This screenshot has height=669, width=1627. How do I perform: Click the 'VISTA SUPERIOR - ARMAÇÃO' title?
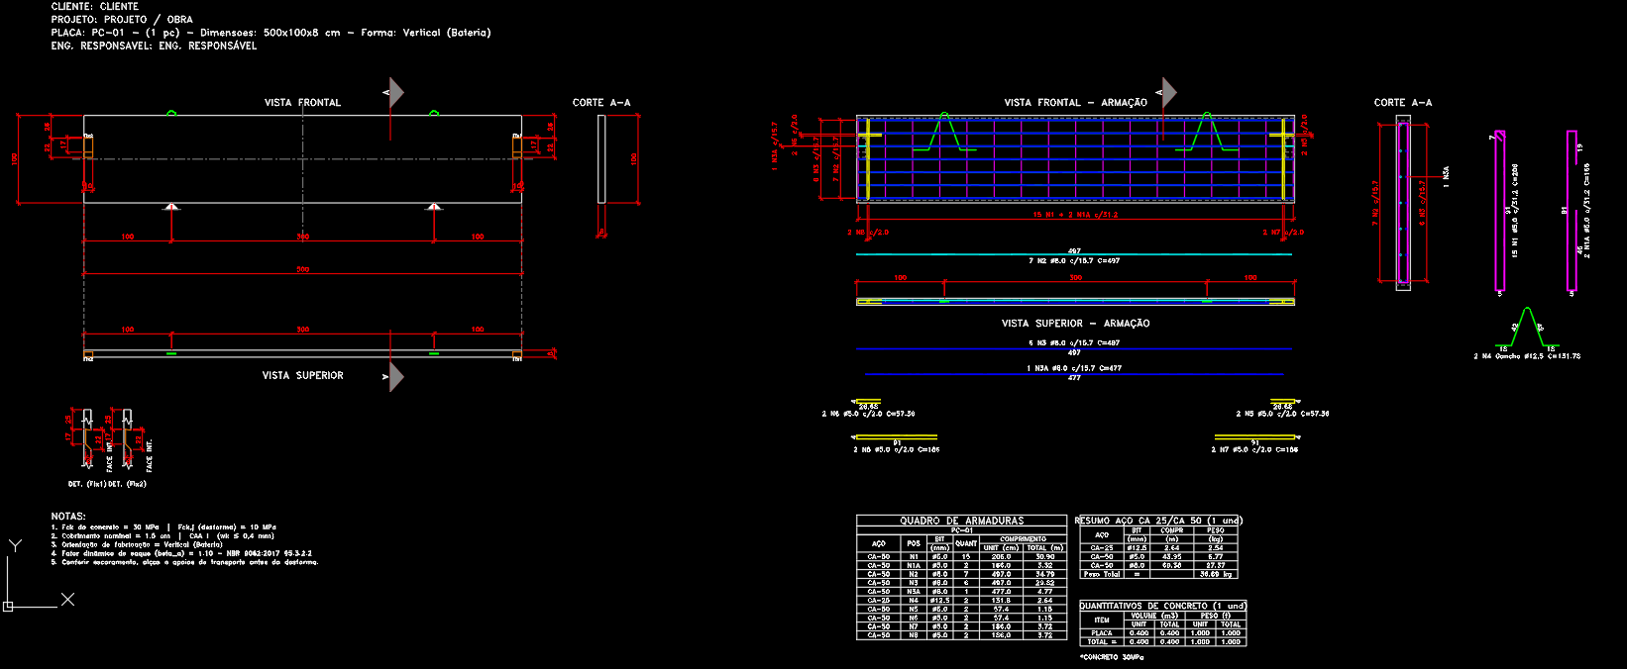(x=1075, y=323)
